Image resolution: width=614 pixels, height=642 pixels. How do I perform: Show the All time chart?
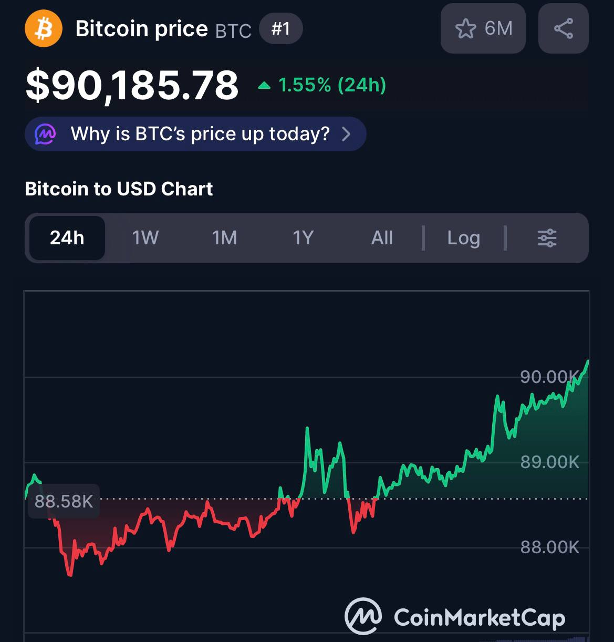[x=382, y=238]
